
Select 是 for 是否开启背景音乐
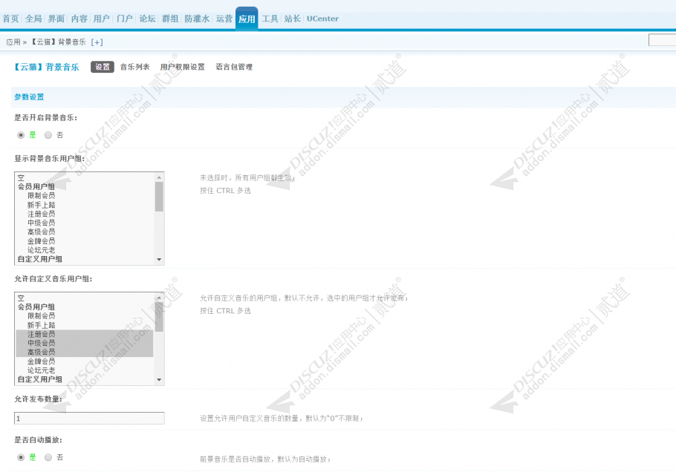coord(21,135)
